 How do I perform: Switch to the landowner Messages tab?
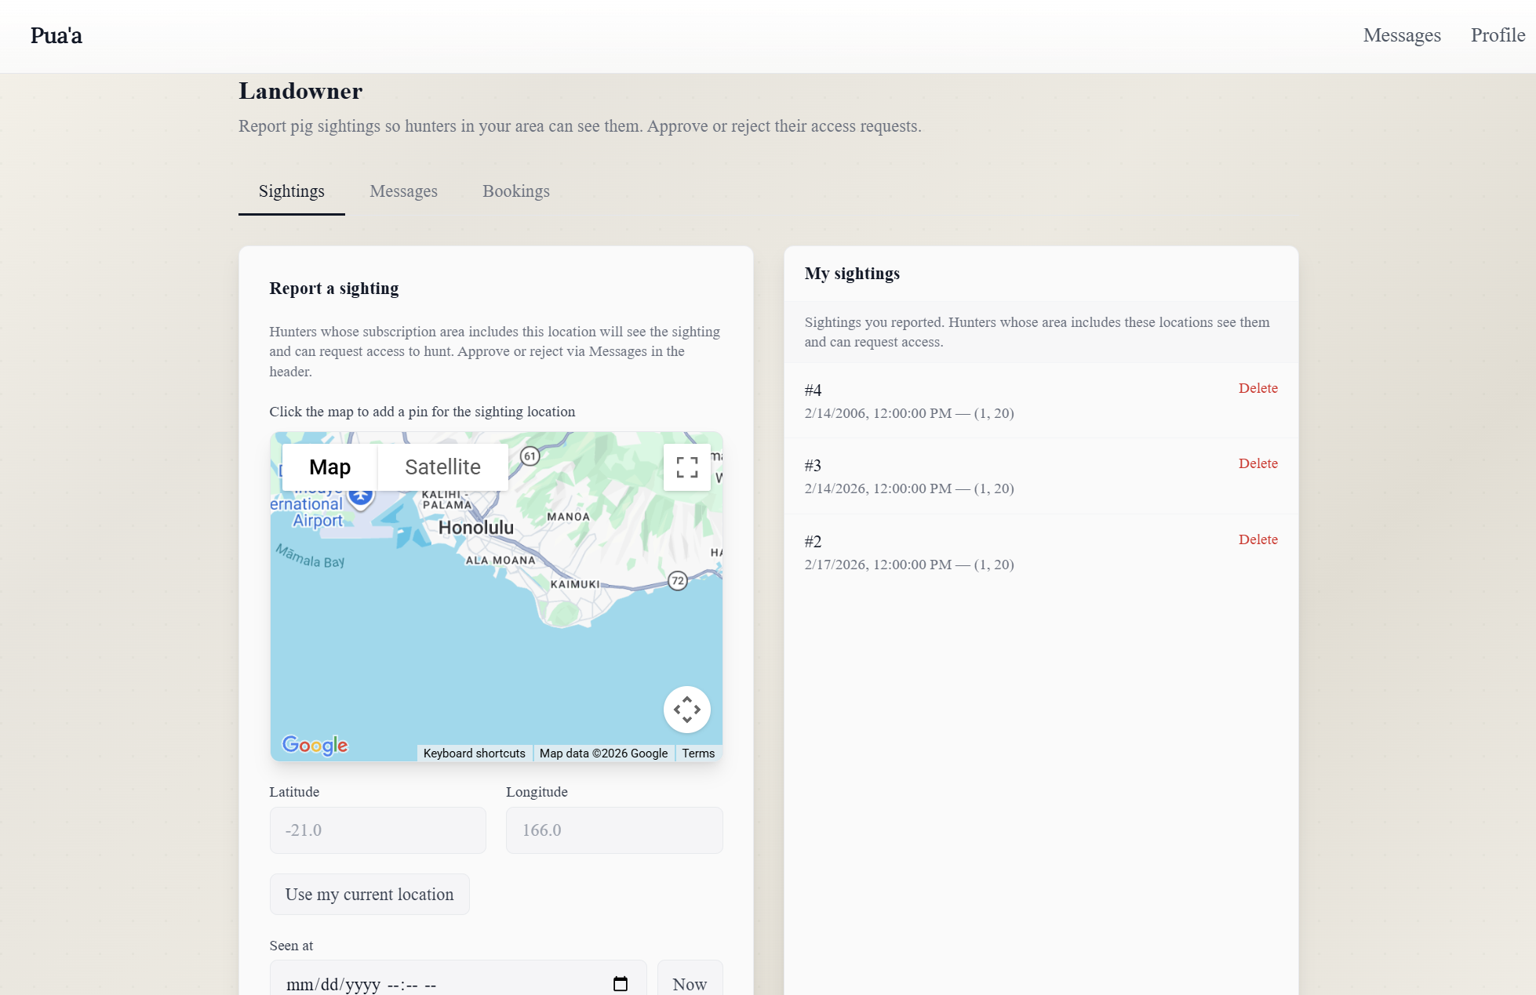tap(403, 191)
